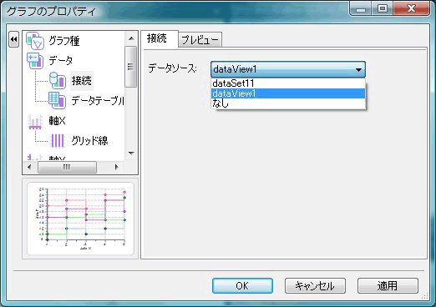The image size is (436, 307).
Task: Switch to the プレビュー tab
Action: point(200,40)
